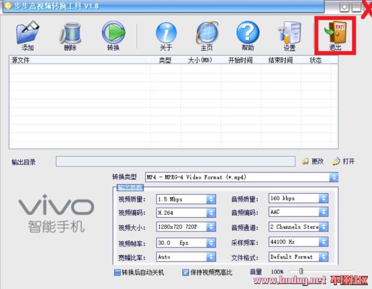The width and height of the screenshot is (372, 289).
Task: Click the 音量 volume slider handle
Action: pyautogui.click(x=301, y=272)
